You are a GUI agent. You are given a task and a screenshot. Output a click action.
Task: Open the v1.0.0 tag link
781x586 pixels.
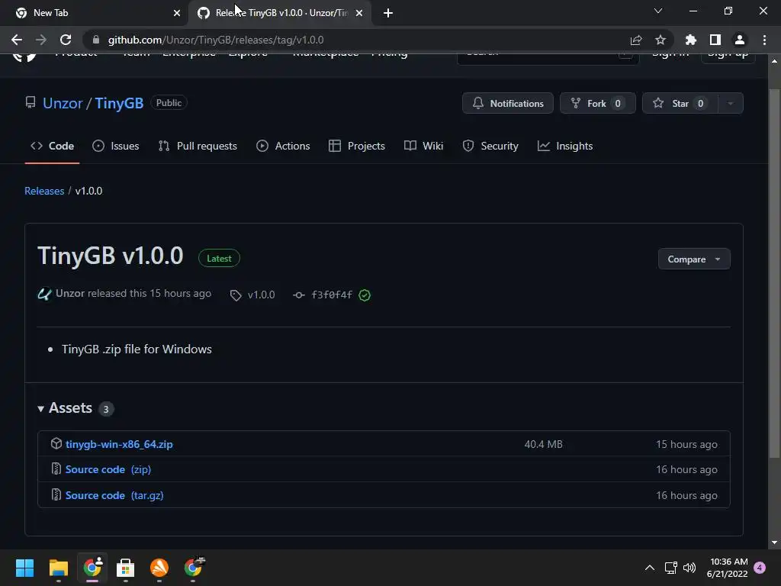click(252, 295)
